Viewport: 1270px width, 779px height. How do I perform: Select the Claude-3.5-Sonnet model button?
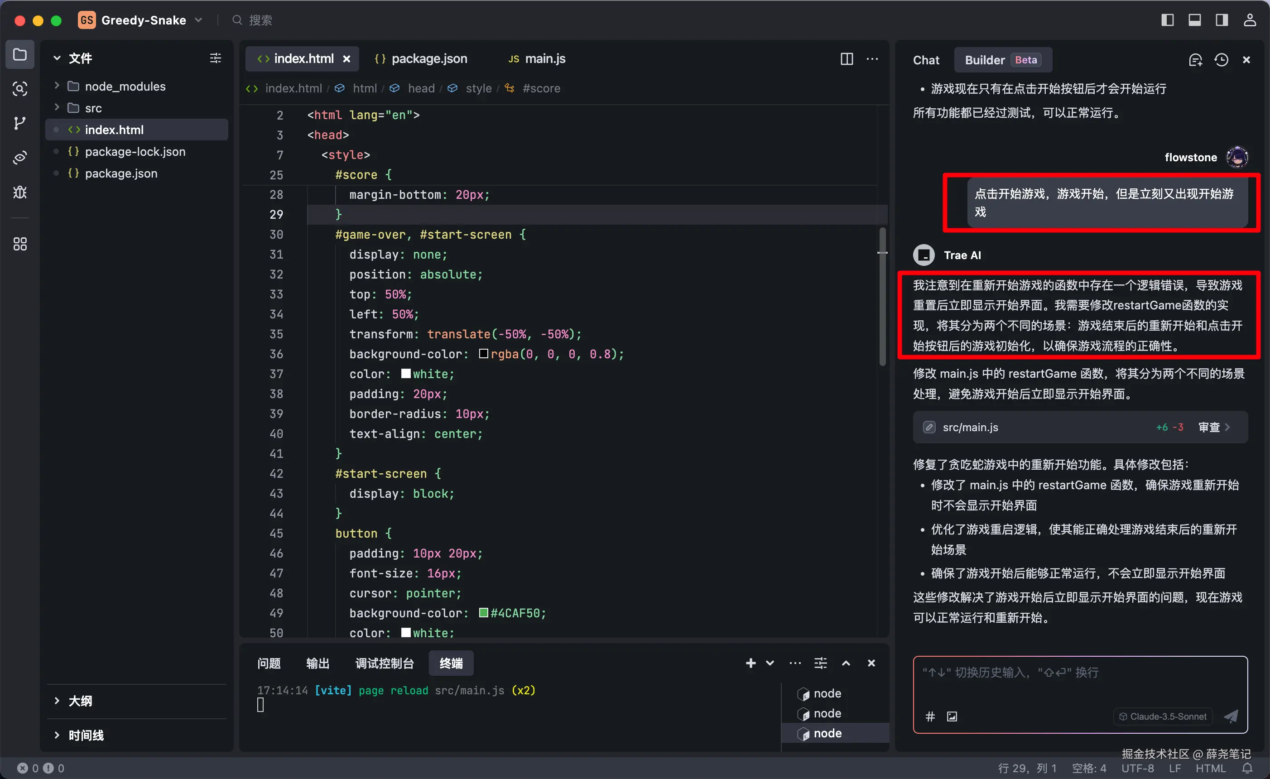click(1163, 716)
